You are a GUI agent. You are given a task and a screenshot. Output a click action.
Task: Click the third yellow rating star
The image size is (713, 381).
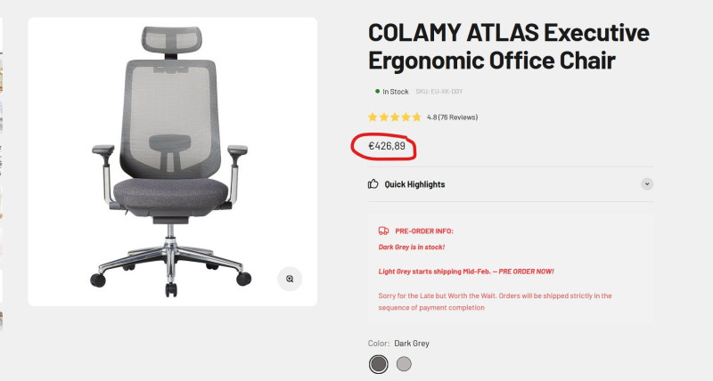point(395,117)
